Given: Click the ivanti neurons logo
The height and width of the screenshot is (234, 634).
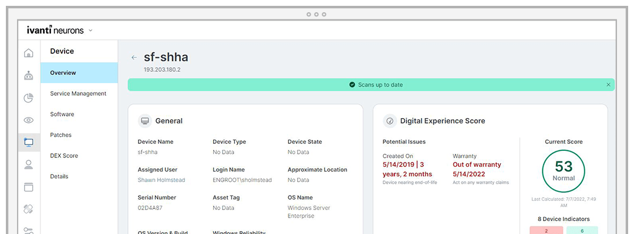Looking at the screenshot, I should [55, 30].
